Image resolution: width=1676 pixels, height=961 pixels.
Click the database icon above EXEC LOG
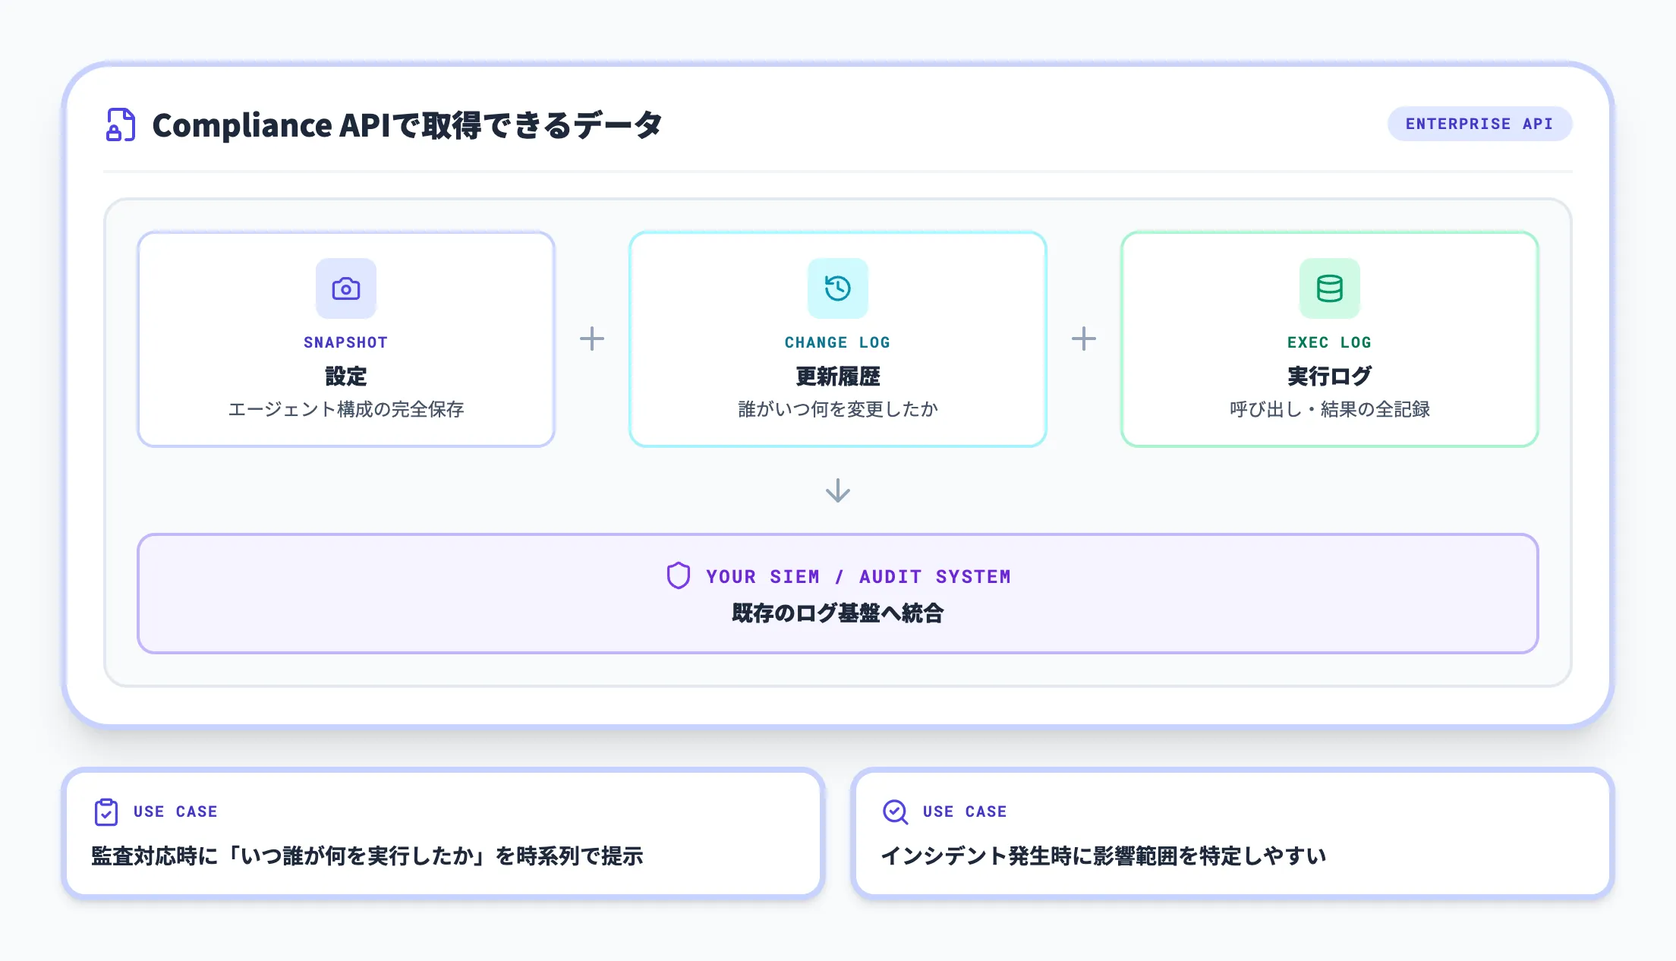[1329, 288]
